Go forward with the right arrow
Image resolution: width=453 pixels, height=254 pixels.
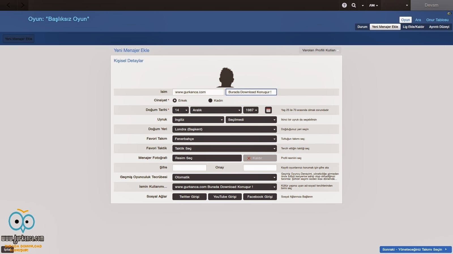pyautogui.click(x=23, y=5)
